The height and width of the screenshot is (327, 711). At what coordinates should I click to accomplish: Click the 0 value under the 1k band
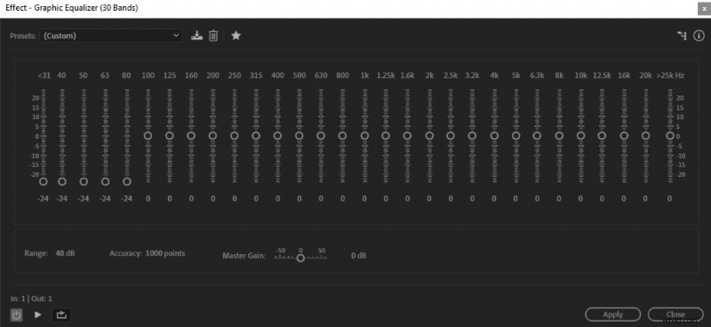(364, 199)
